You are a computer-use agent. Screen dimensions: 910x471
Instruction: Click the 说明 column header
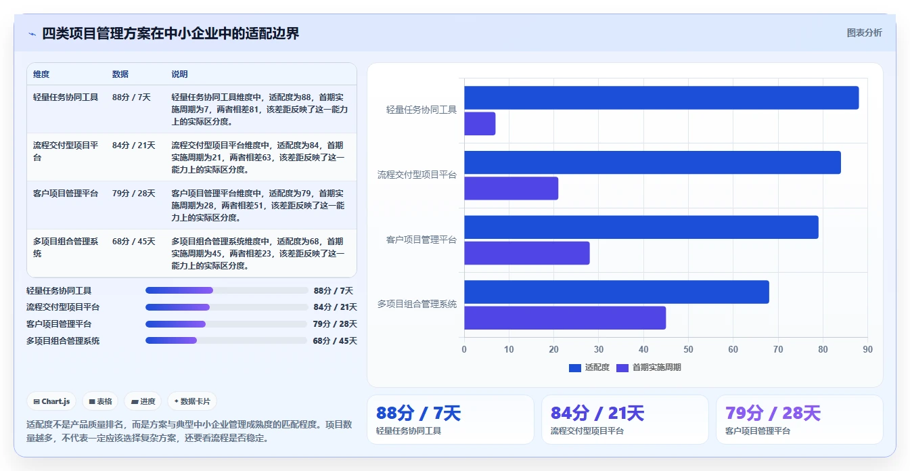click(x=179, y=74)
